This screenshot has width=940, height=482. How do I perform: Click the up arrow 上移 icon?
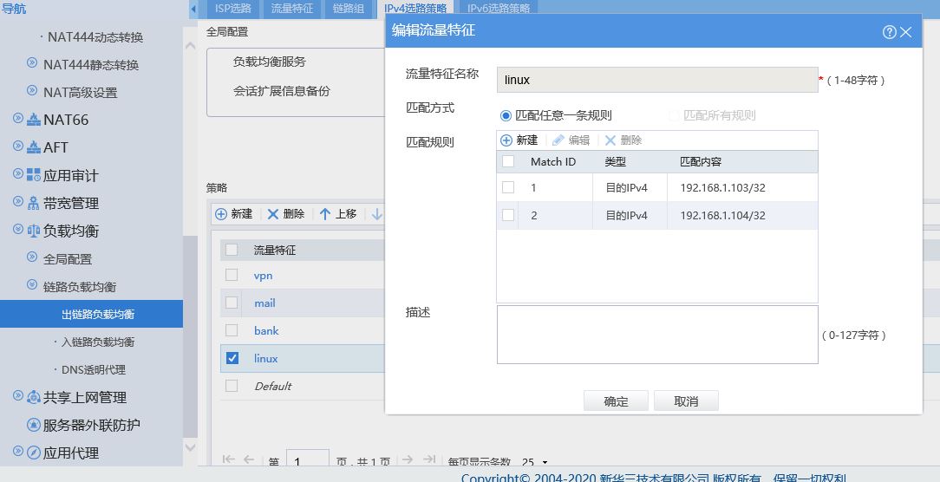(x=325, y=214)
